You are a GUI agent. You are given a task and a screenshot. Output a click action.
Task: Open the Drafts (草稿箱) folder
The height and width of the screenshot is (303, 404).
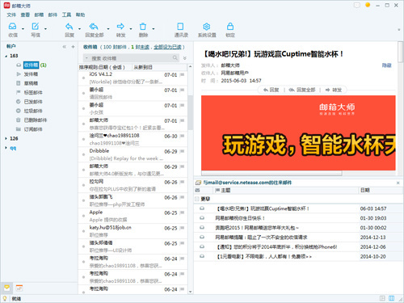tap(31, 83)
